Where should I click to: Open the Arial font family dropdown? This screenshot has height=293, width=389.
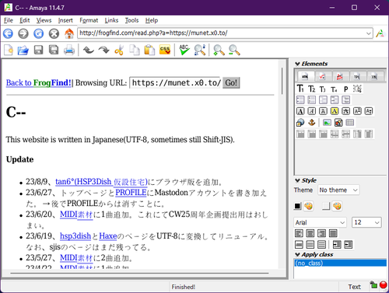click(x=321, y=222)
